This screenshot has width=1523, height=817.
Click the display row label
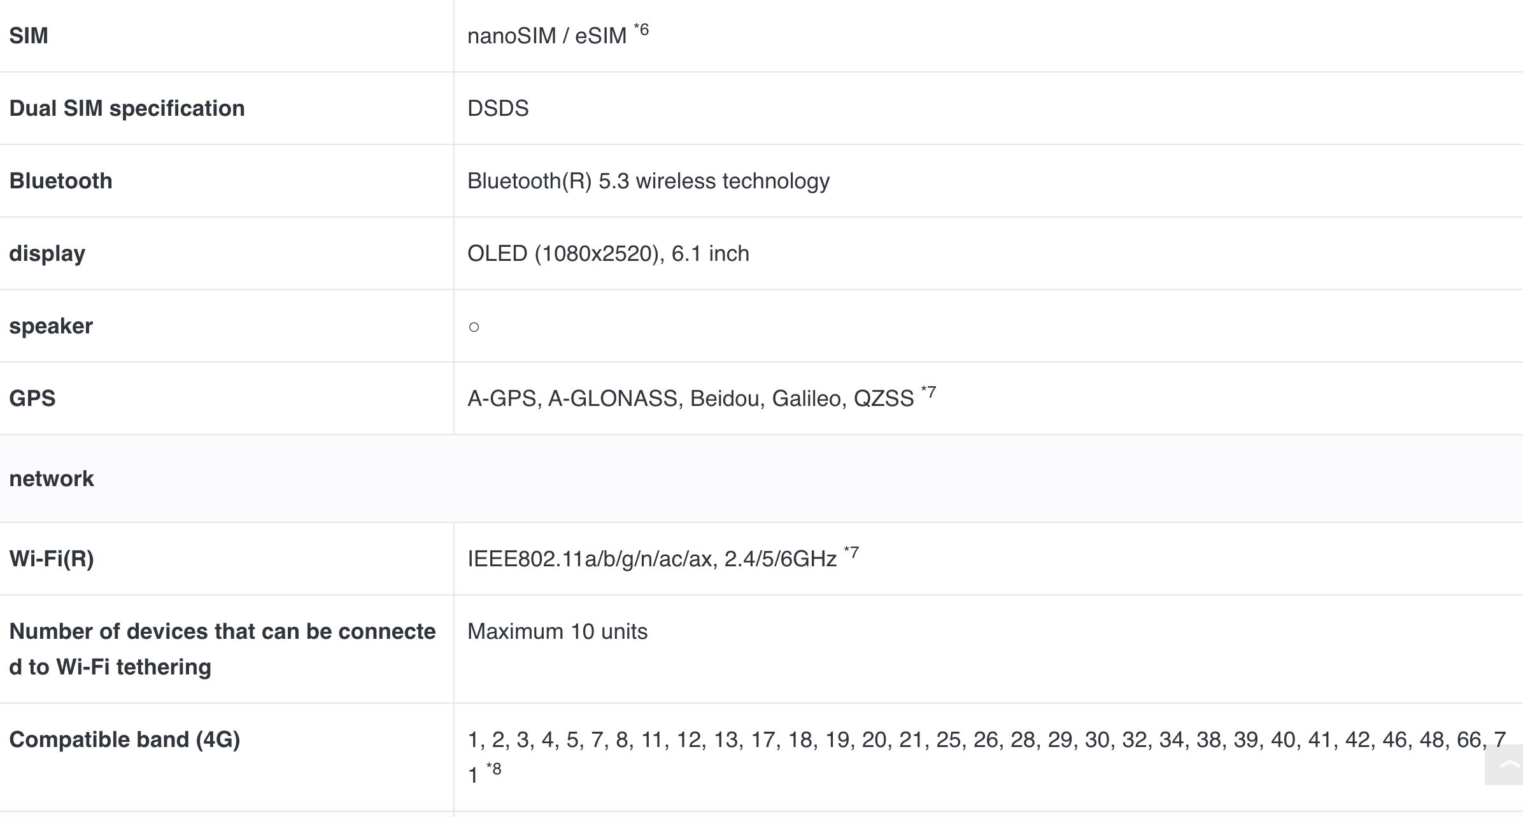click(x=47, y=253)
